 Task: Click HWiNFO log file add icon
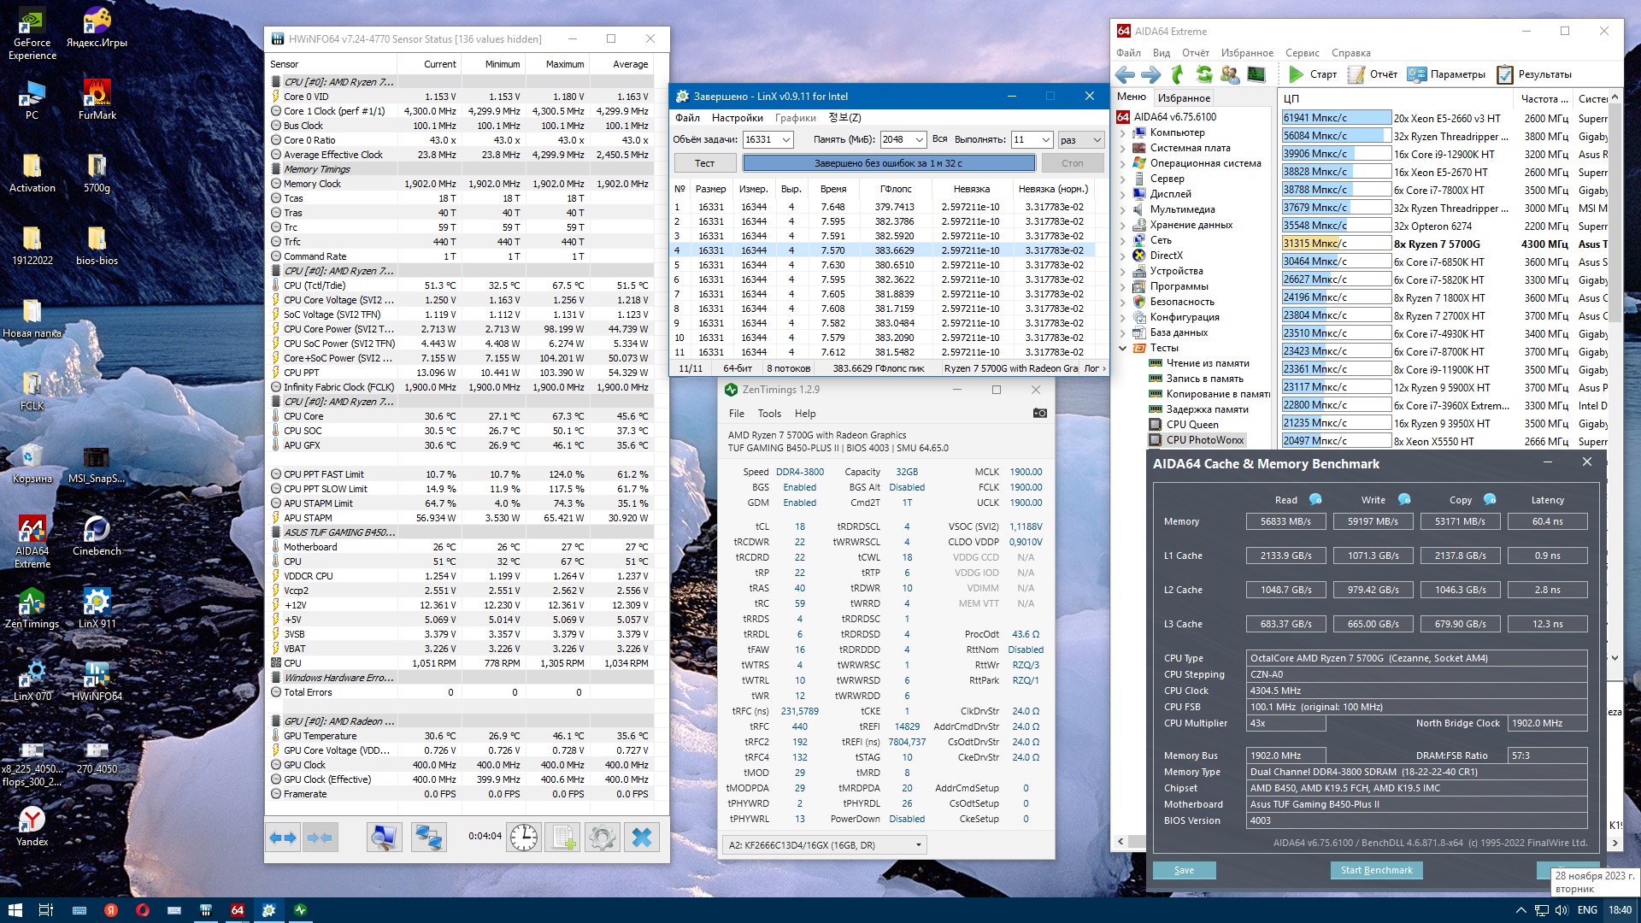(x=563, y=838)
